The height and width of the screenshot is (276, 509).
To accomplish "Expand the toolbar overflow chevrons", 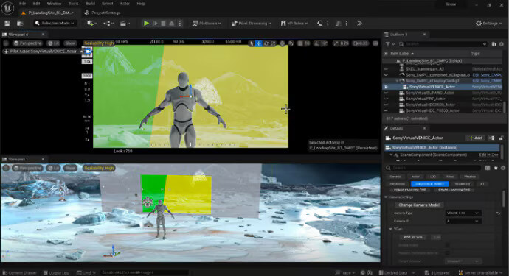I will click(x=359, y=24).
